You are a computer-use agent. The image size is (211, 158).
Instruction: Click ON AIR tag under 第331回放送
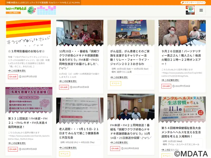(13, 149)
